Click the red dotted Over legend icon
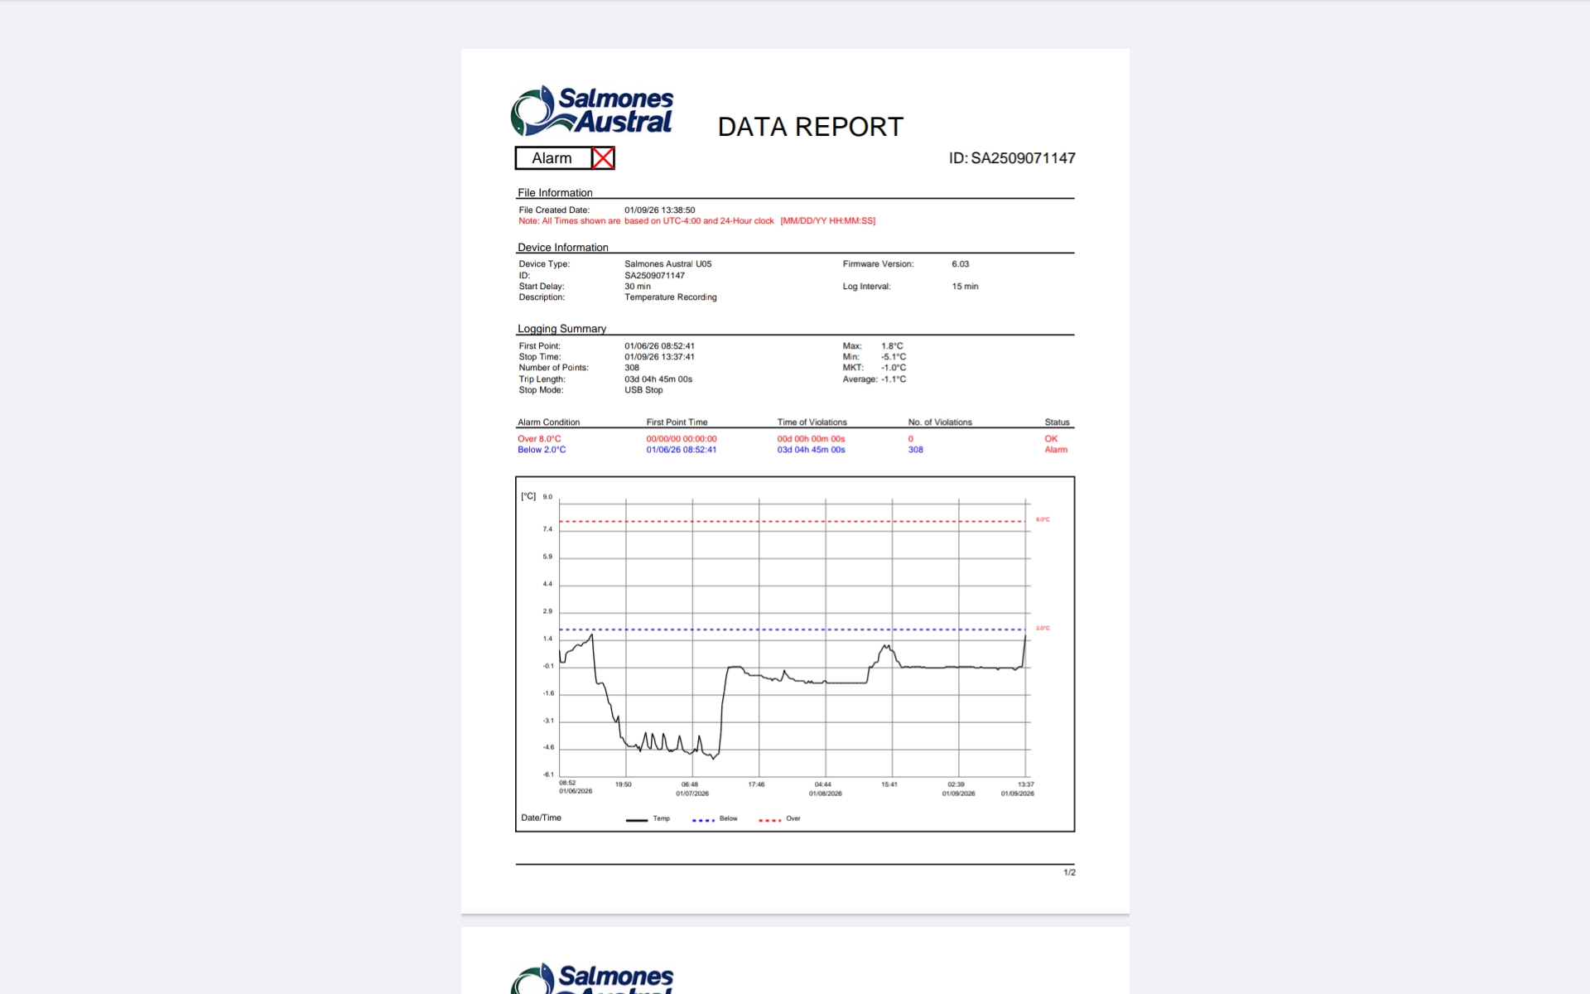This screenshot has width=1590, height=994. pyautogui.click(x=769, y=820)
